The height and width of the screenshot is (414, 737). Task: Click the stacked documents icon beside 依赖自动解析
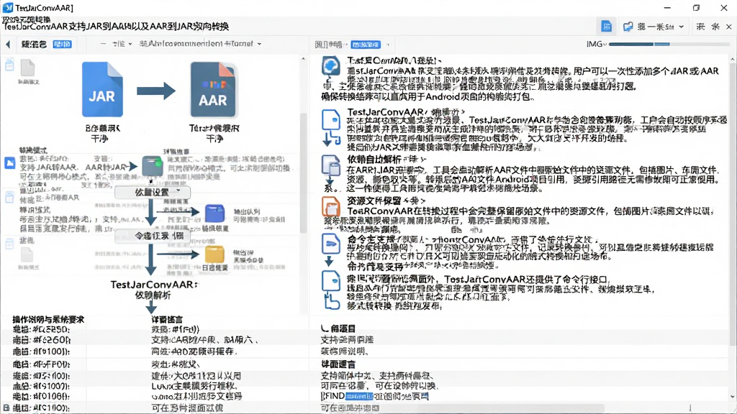[x=330, y=165]
